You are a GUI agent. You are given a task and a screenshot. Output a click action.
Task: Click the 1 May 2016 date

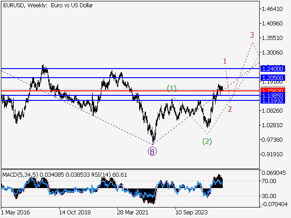point(17,212)
